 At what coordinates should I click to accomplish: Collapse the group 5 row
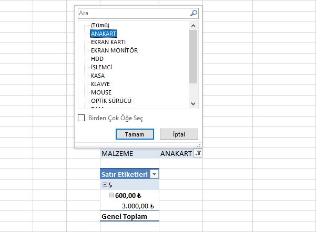tap(105, 185)
